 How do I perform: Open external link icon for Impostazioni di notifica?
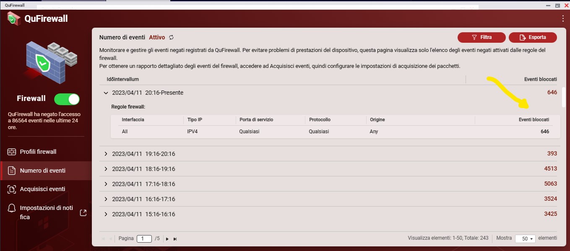pos(83,212)
